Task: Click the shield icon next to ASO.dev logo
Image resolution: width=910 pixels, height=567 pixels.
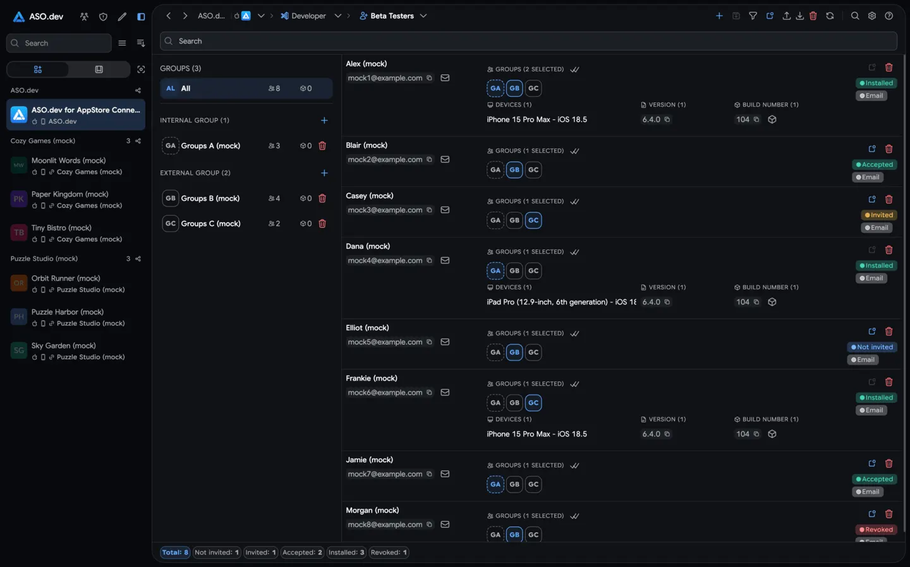Action: [x=103, y=17]
